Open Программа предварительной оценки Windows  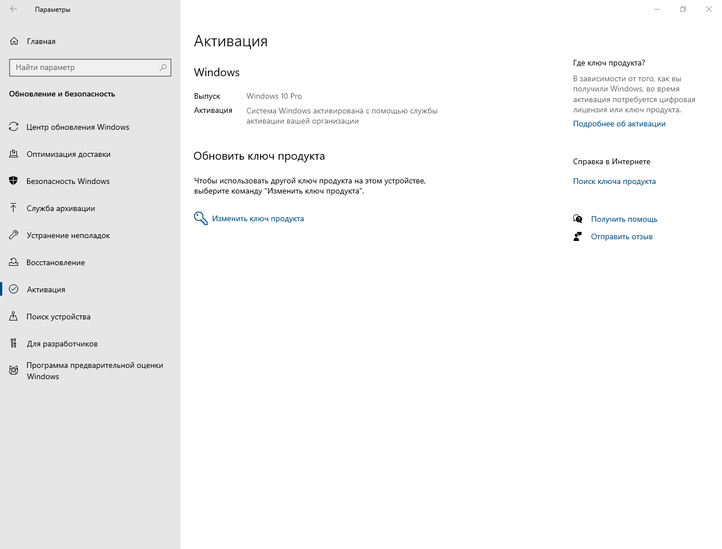(90, 371)
